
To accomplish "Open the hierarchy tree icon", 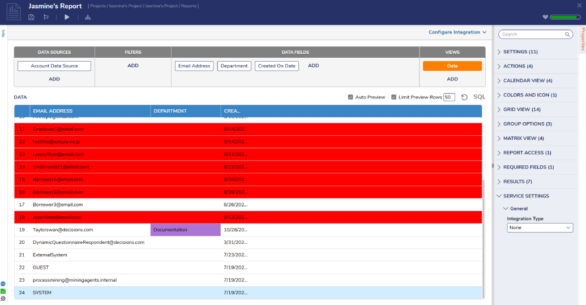I will click(88, 17).
